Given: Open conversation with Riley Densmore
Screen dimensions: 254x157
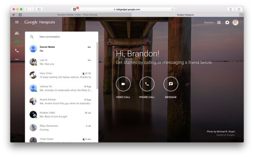Looking at the screenshot, I should click(x=61, y=128).
